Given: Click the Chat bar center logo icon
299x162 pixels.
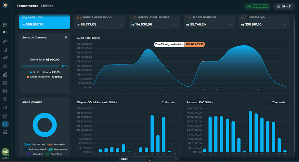Looking at the screenshot, I should pyautogui.click(x=149, y=160).
